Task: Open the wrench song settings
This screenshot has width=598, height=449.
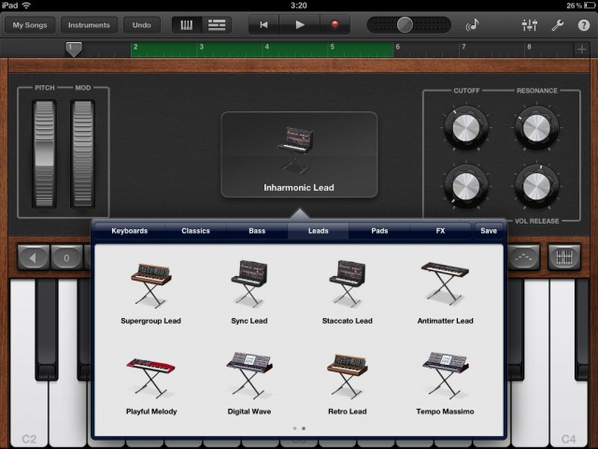Action: click(x=558, y=25)
